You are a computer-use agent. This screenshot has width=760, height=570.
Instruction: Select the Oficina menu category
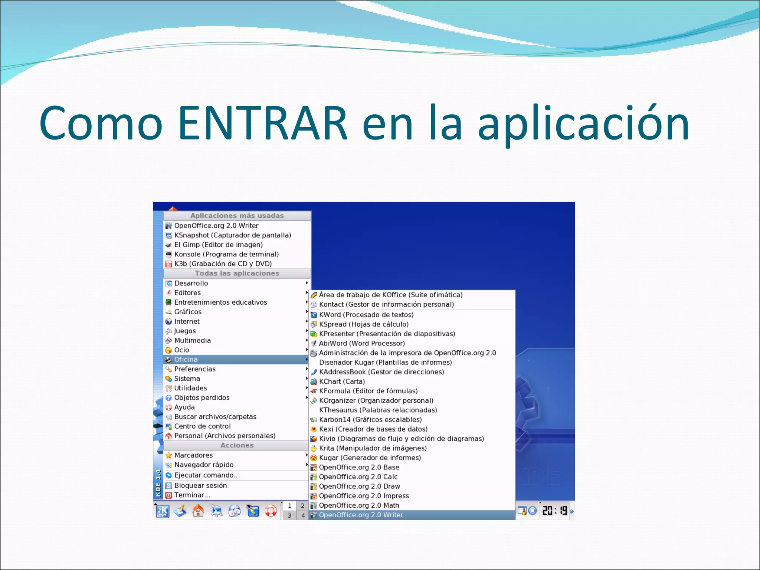tap(236, 360)
